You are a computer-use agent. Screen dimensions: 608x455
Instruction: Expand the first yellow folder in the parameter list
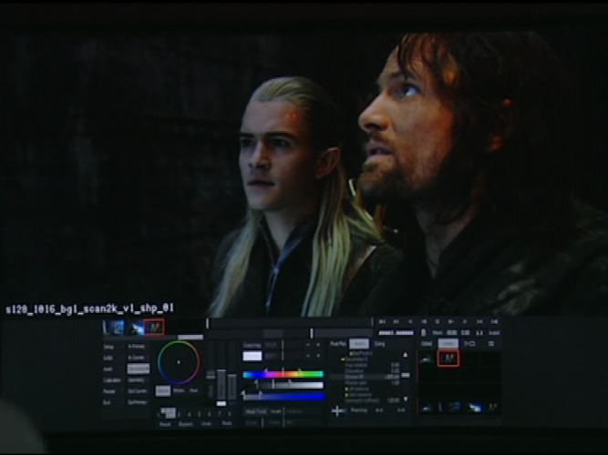352,352
